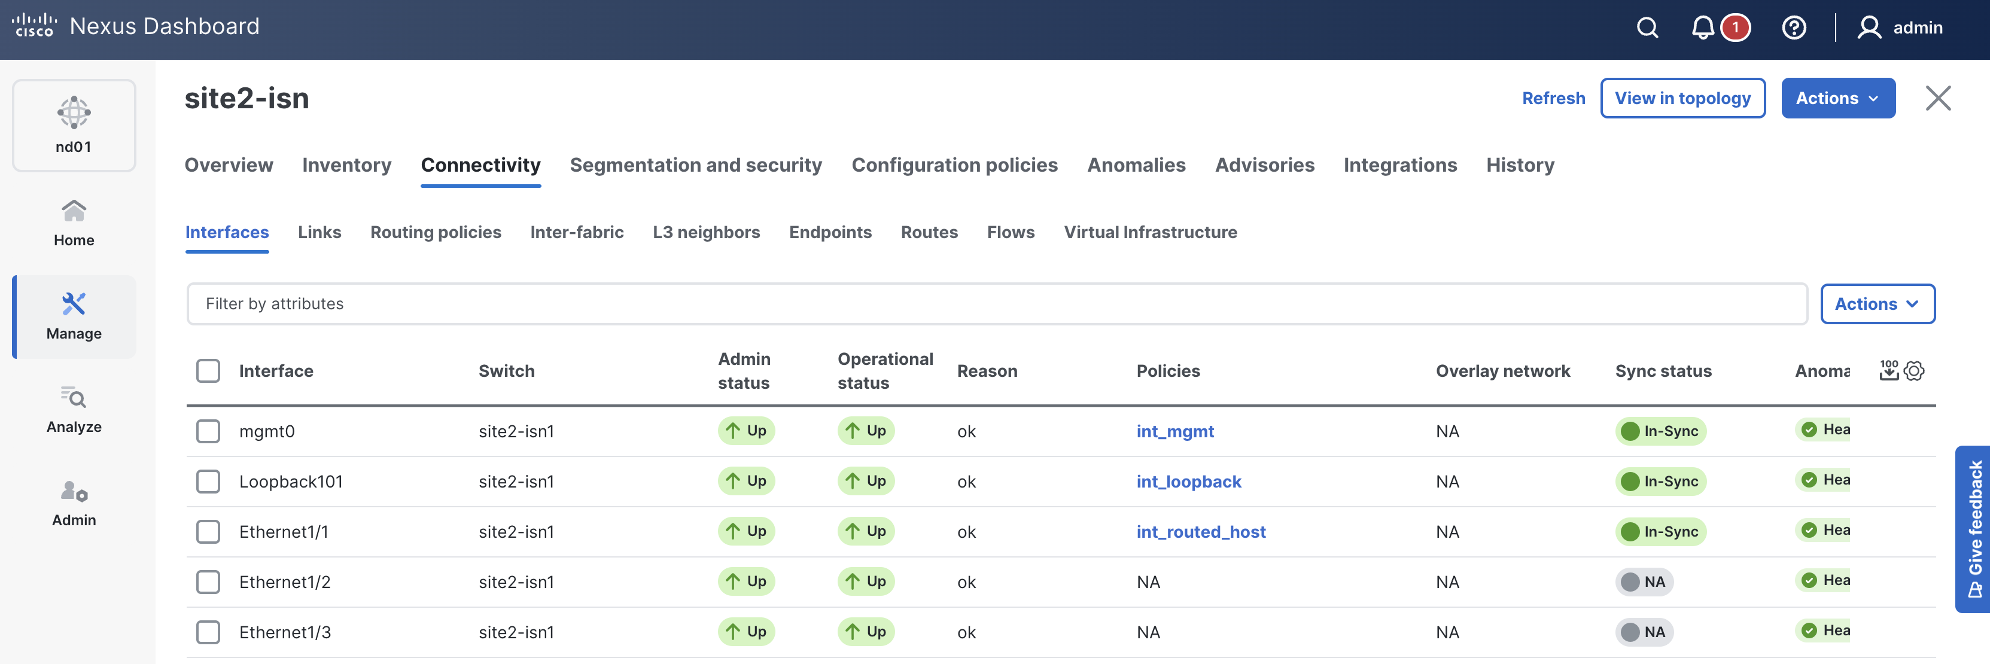Click the help question mark icon
1990x664 pixels.
tap(1793, 28)
